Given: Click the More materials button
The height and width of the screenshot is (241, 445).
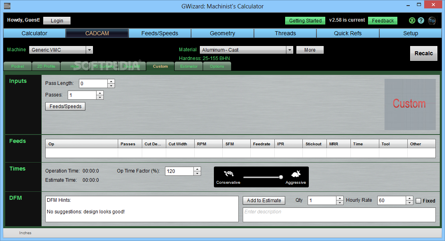Looking at the screenshot, I should [310, 50].
